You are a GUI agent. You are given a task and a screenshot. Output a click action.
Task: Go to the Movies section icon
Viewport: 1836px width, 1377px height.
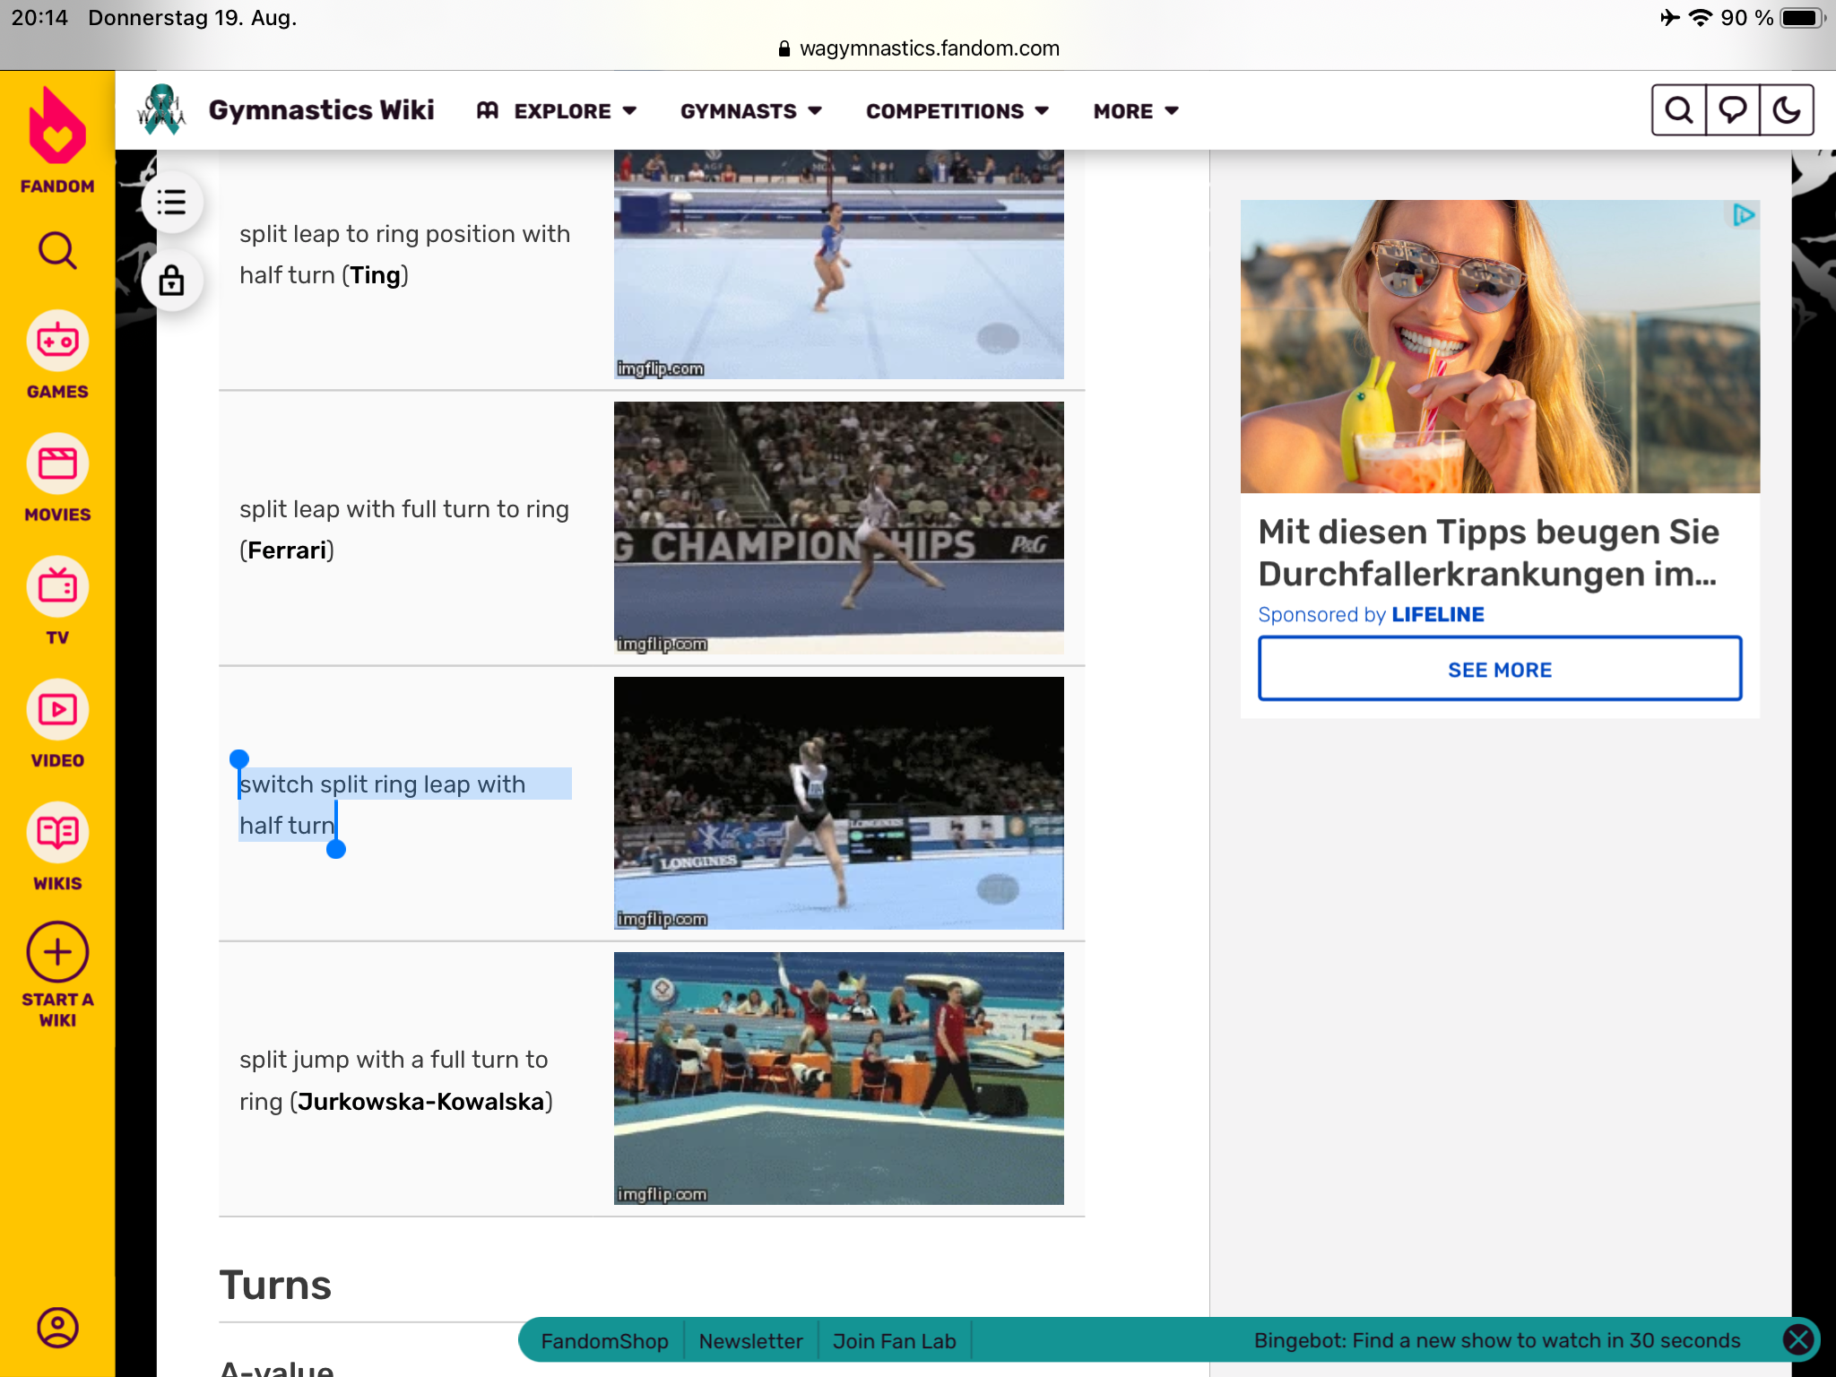point(57,464)
